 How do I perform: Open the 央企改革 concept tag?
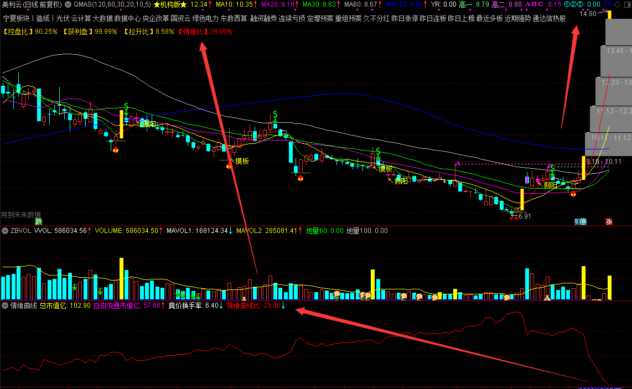(x=156, y=19)
